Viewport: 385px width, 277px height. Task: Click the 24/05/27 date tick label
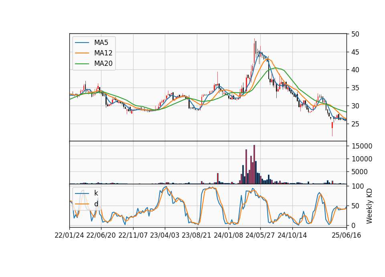[x=260, y=235]
